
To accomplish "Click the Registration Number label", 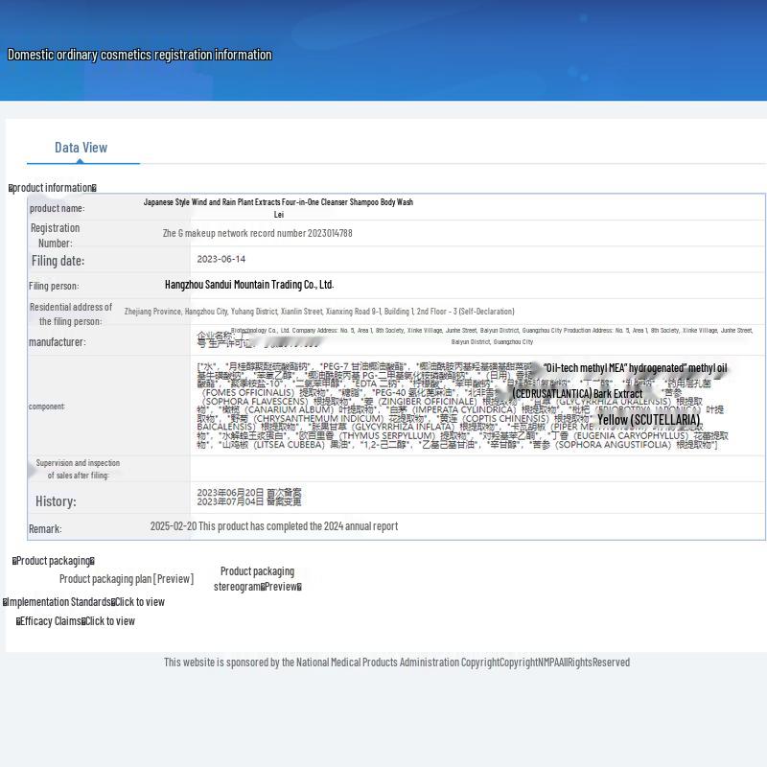I will pyautogui.click(x=55, y=235).
